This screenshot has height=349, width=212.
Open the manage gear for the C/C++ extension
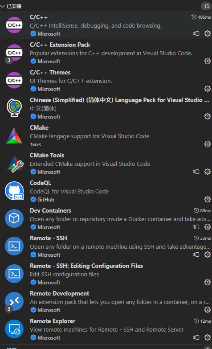[x=208, y=33]
